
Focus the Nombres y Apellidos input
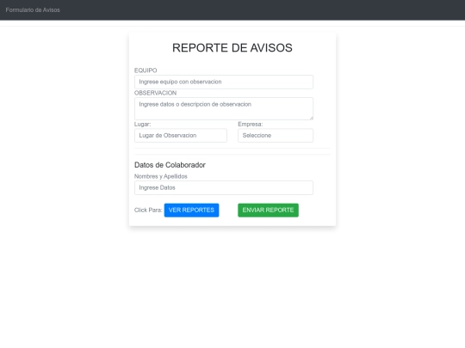coord(224,187)
